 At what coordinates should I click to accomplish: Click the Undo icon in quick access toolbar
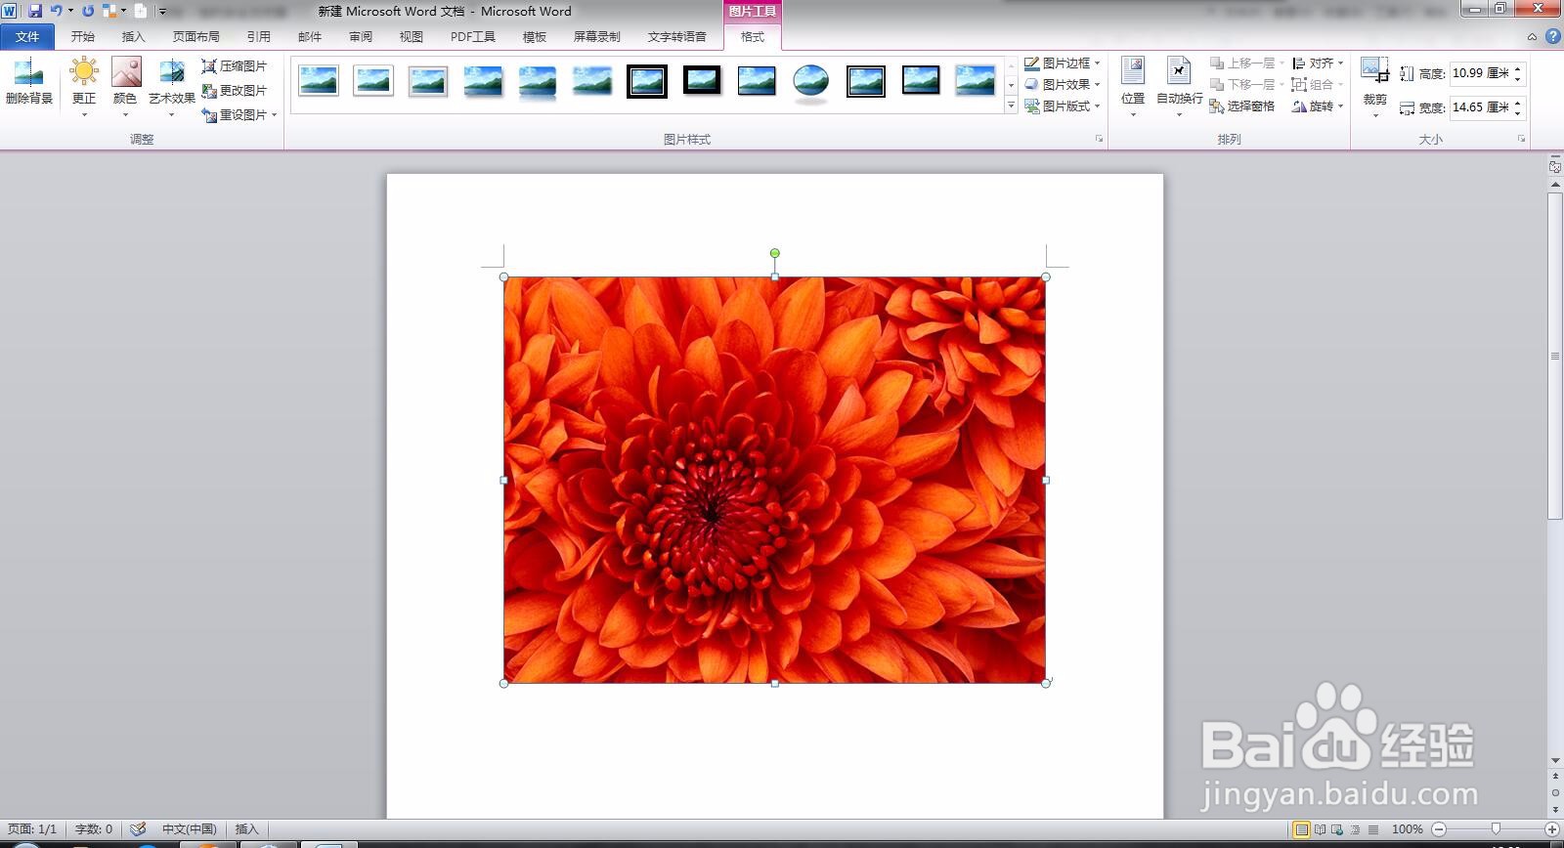click(56, 11)
